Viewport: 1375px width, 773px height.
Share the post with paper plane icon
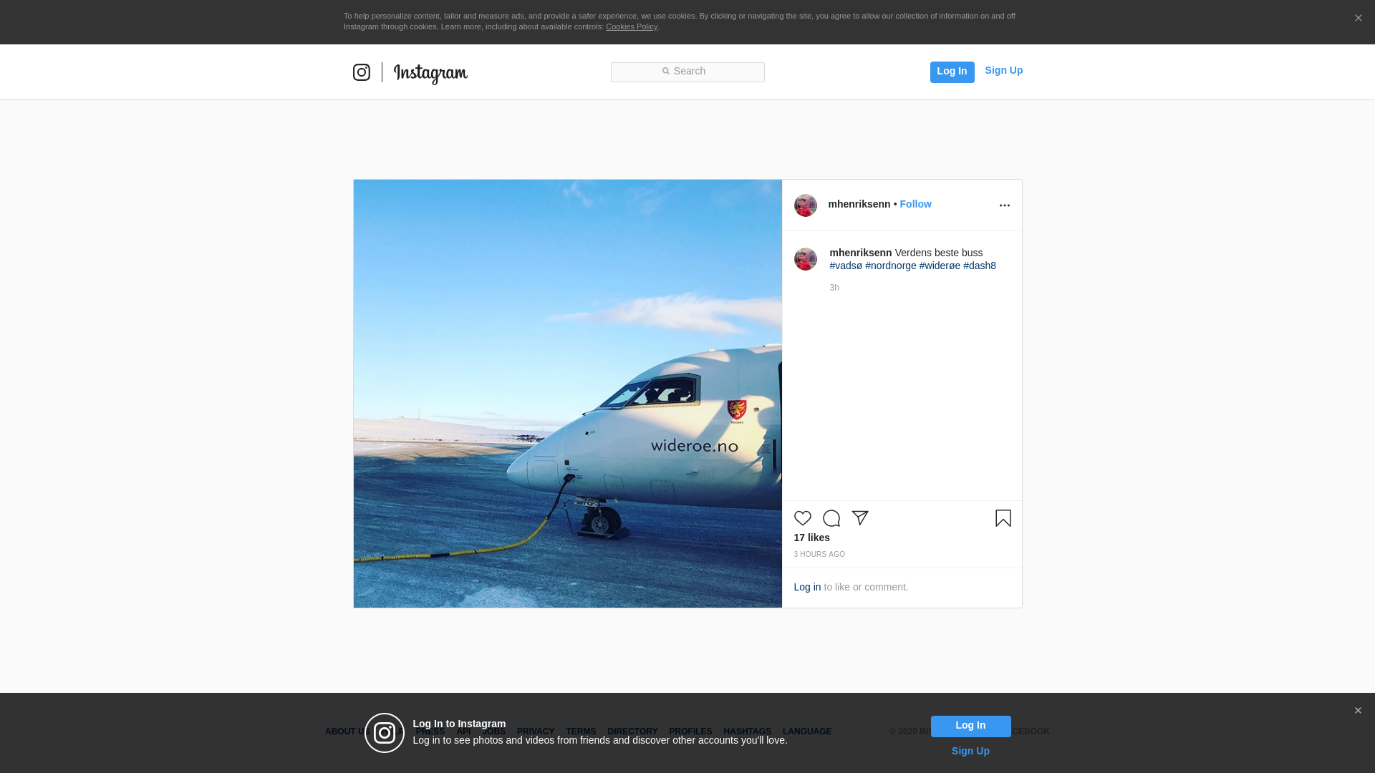pyautogui.click(x=859, y=518)
